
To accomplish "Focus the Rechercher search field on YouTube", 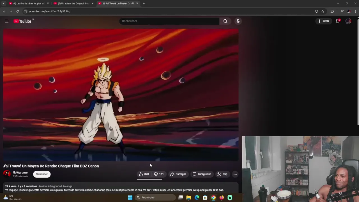I will click(169, 21).
